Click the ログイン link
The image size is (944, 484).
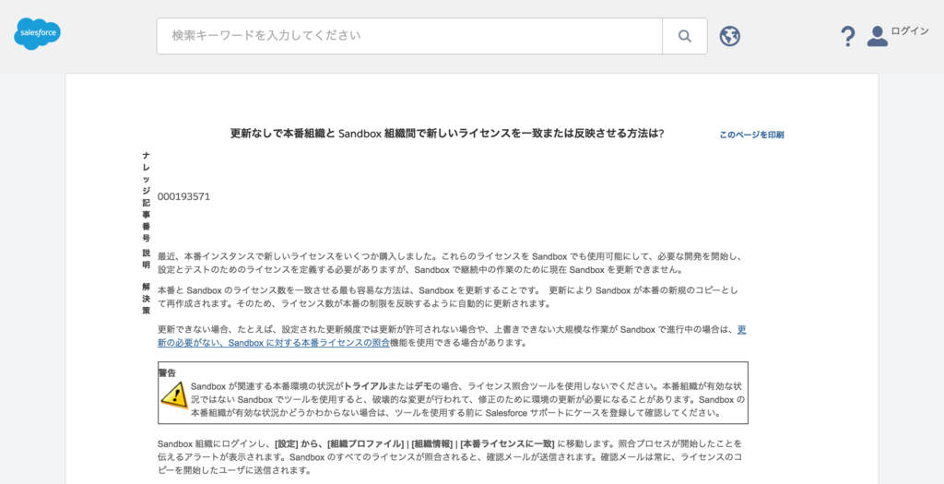tap(910, 31)
